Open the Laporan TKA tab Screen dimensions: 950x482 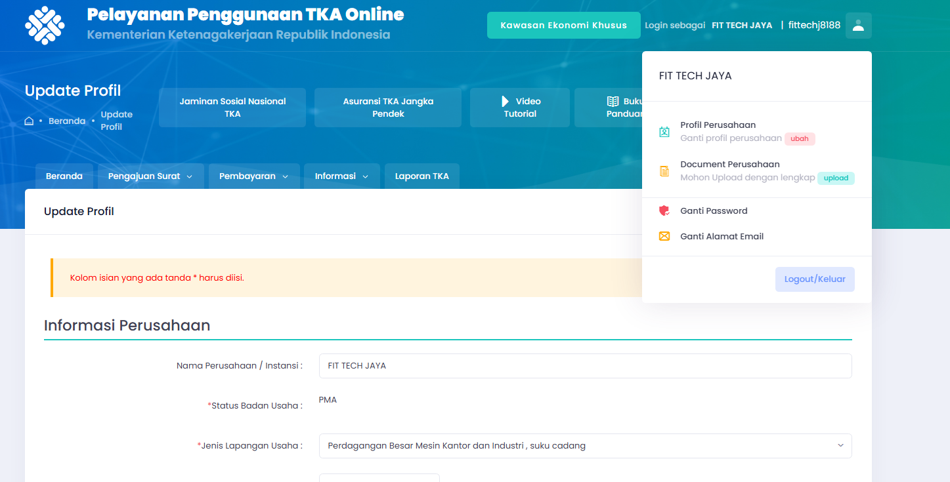pyautogui.click(x=422, y=176)
